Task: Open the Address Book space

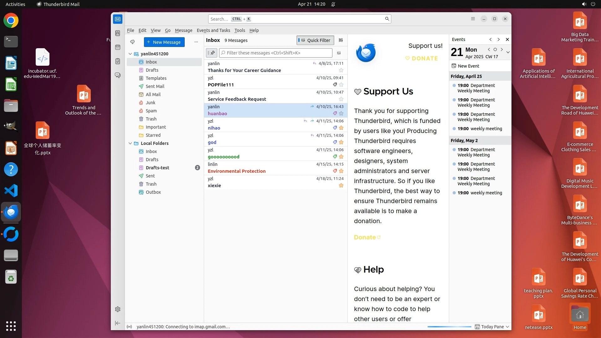Action: tap(118, 33)
